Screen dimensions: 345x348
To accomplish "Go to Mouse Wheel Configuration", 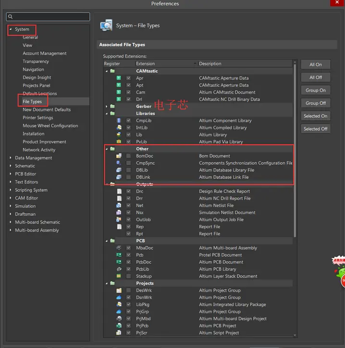I will [x=50, y=125].
